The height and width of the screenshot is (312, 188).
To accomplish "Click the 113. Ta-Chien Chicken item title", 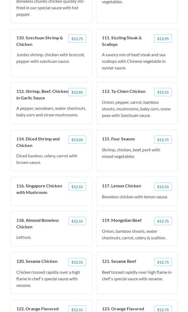I will 124,91.
